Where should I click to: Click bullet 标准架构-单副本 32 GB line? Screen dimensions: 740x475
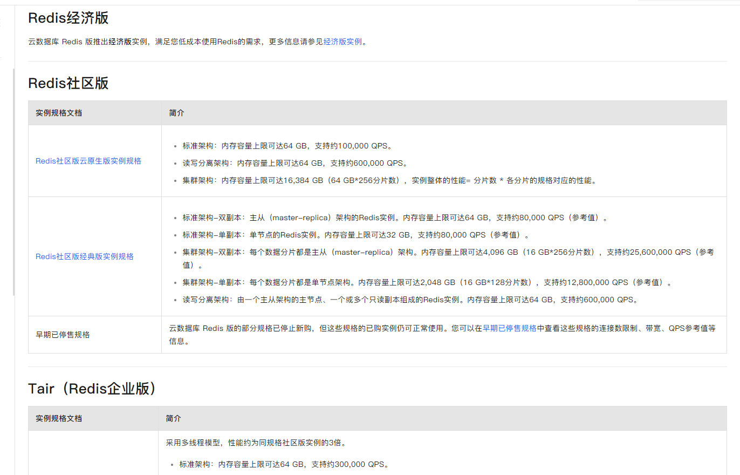tap(357, 235)
